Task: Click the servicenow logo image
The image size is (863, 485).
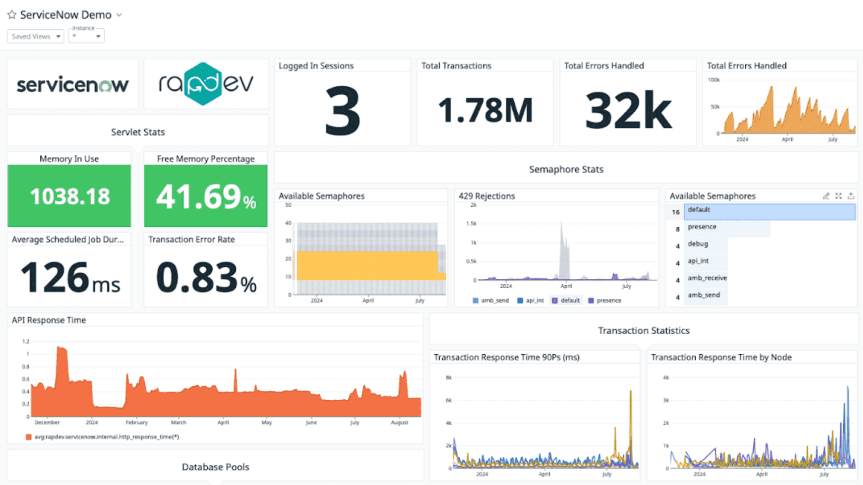Action: coord(72,84)
